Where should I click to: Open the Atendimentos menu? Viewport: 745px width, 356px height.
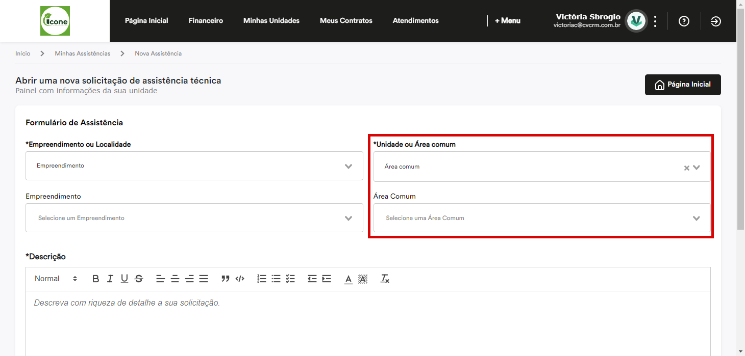point(416,21)
